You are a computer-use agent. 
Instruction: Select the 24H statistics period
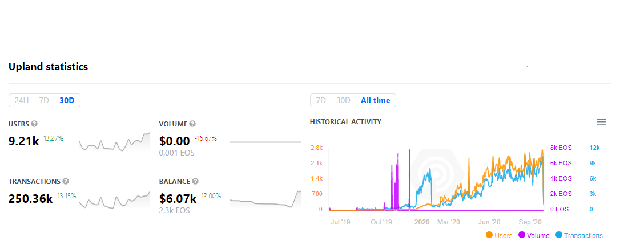[x=22, y=100]
